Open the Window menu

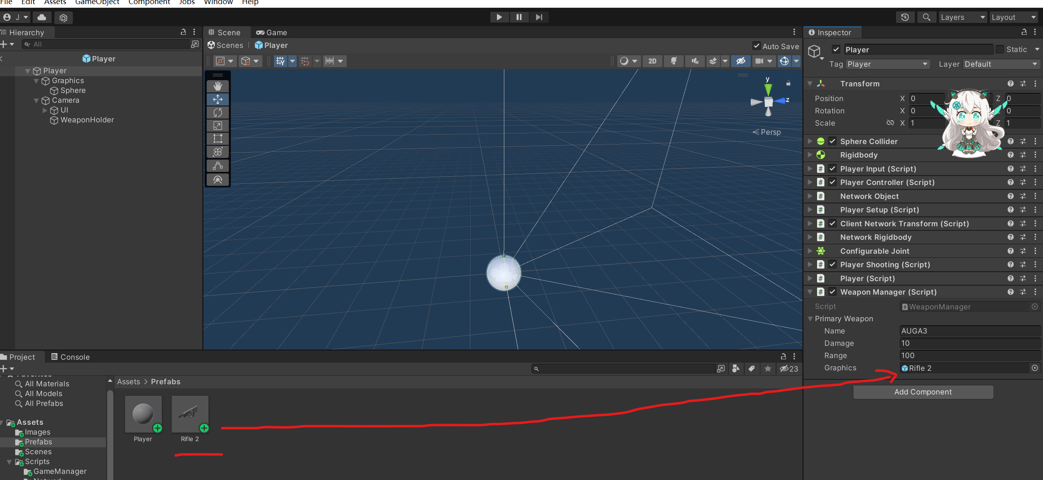[x=218, y=2]
